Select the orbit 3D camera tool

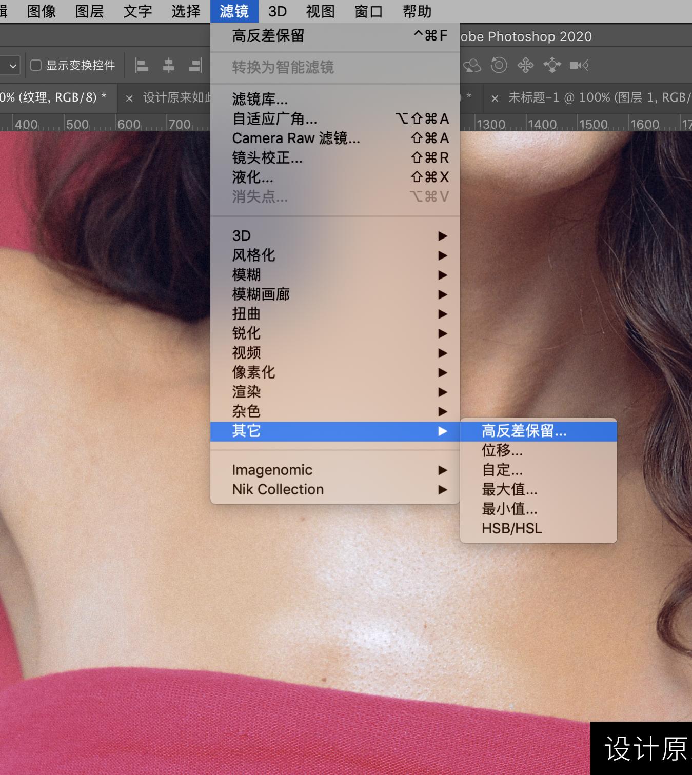click(x=472, y=65)
